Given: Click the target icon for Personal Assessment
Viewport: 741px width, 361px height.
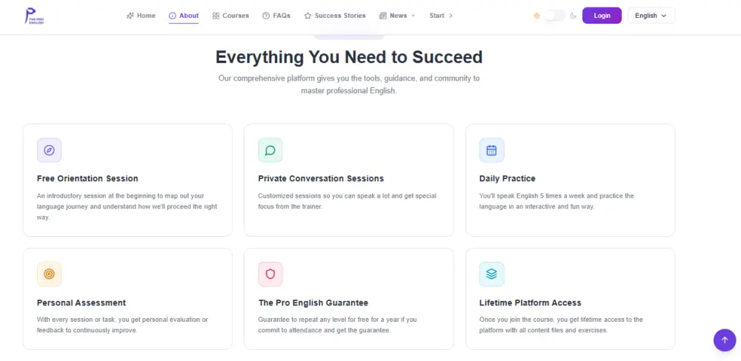Looking at the screenshot, I should tap(49, 274).
